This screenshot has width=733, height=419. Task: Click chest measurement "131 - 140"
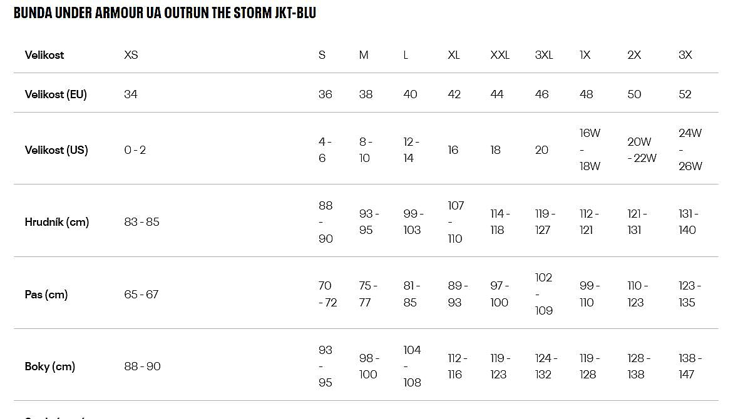pos(688,222)
